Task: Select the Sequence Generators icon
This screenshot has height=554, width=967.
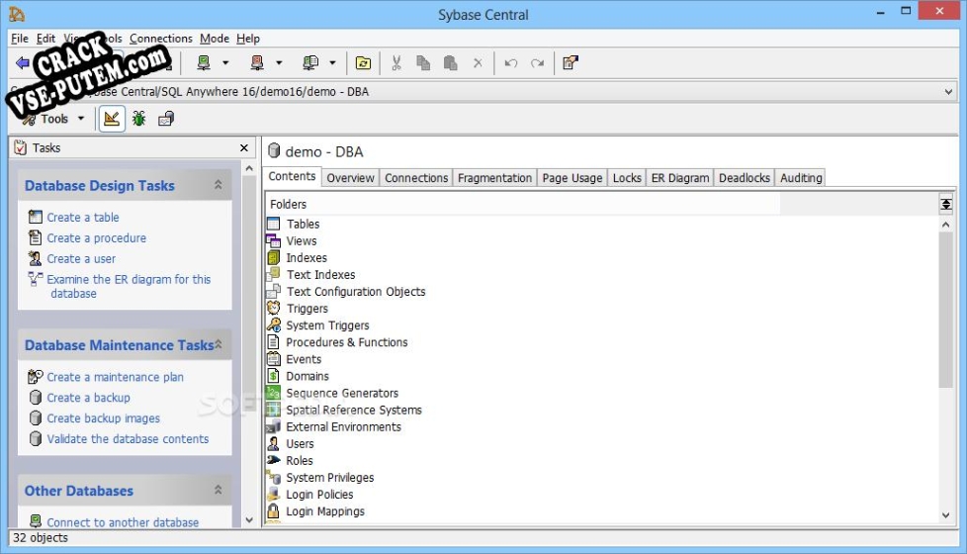Action: point(273,393)
